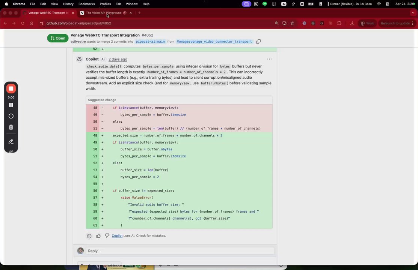Open the pipecat-ai:main branch link

pos(150,42)
